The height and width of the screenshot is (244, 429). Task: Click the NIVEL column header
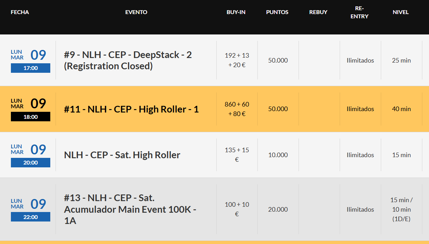401,12
